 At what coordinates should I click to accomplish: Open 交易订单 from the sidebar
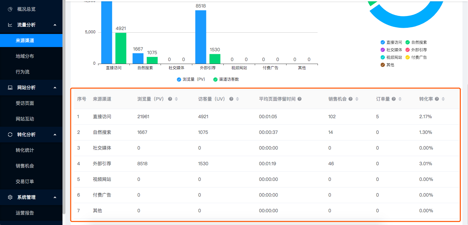click(25, 182)
